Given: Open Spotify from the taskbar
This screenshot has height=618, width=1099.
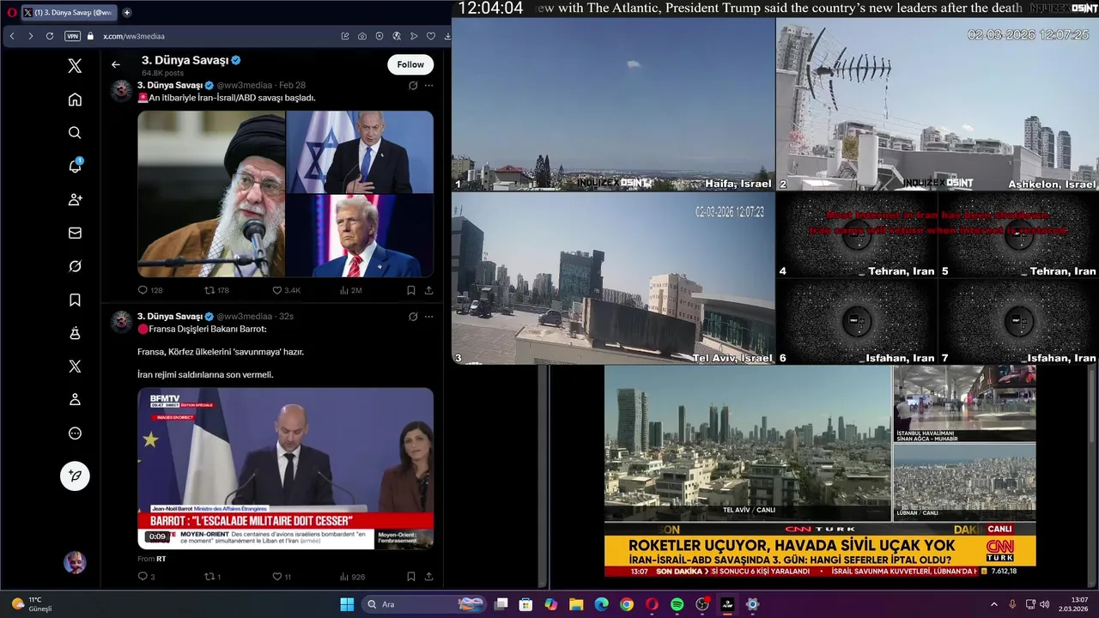Looking at the screenshot, I should (x=677, y=604).
